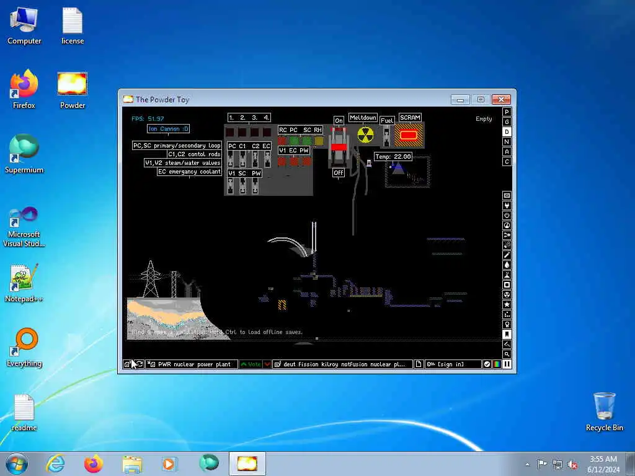
Task: Open the Special star category
Action: [507, 304]
